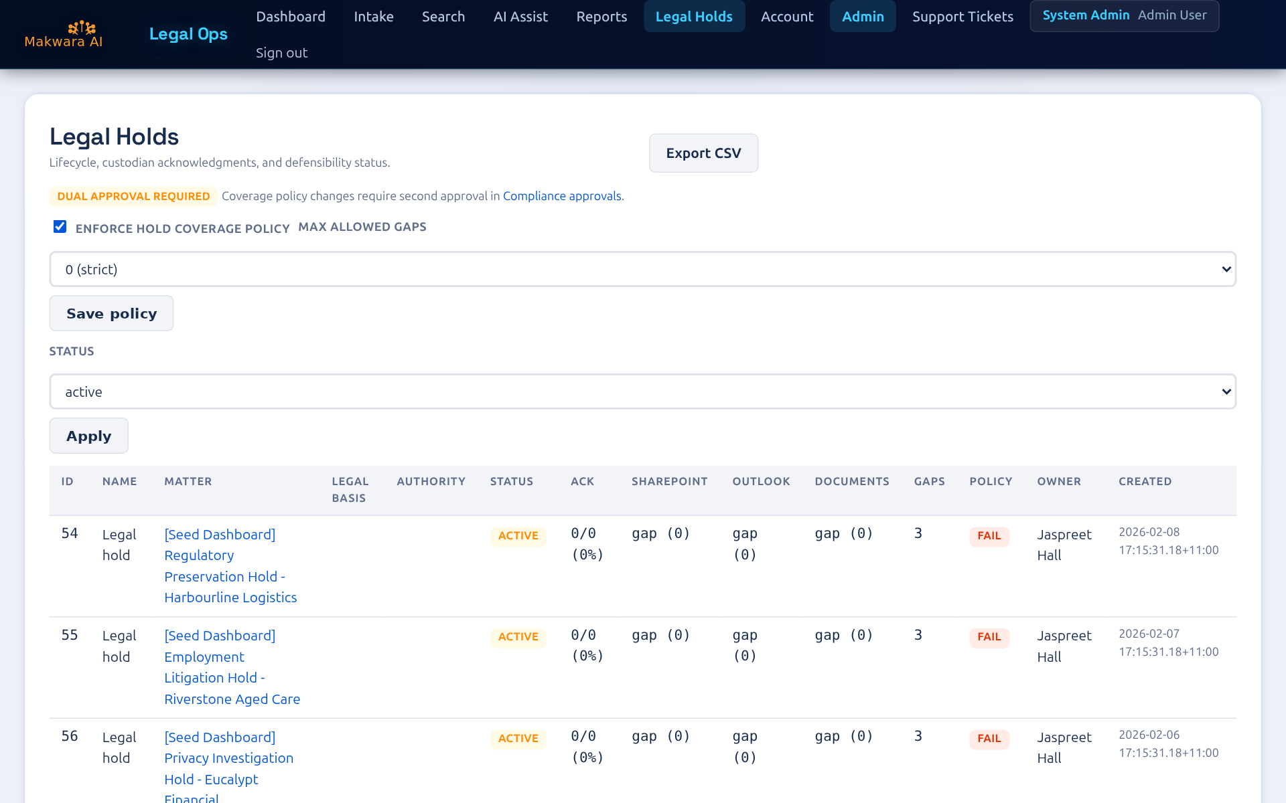Click FAIL policy badge for hold 54
The height and width of the screenshot is (803, 1286).
(x=989, y=536)
